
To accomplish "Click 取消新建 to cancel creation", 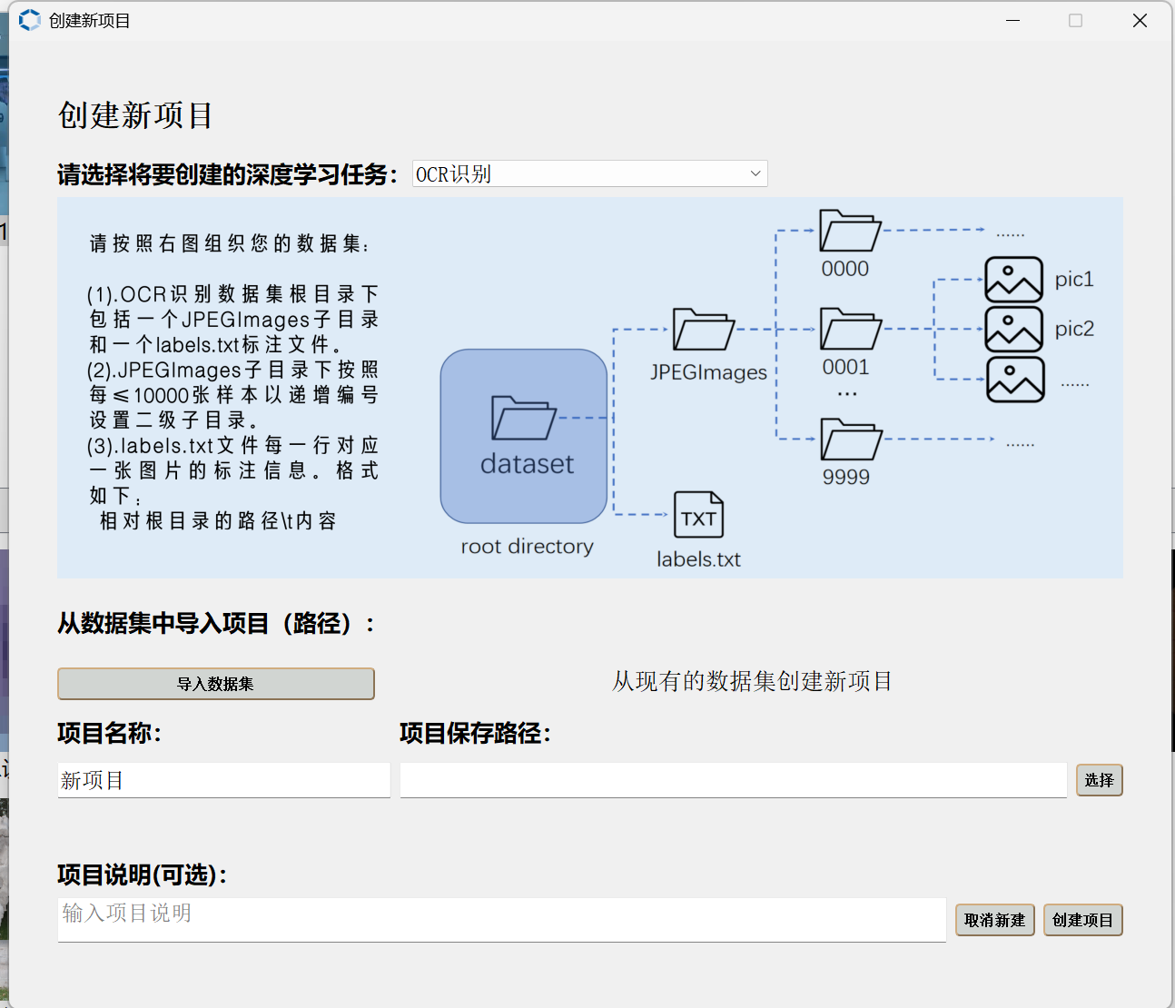I will (994, 920).
